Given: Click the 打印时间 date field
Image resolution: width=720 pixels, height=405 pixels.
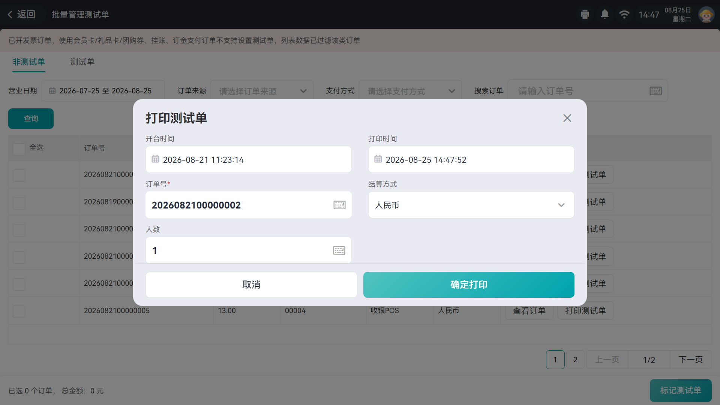Looking at the screenshot, I should pyautogui.click(x=471, y=159).
